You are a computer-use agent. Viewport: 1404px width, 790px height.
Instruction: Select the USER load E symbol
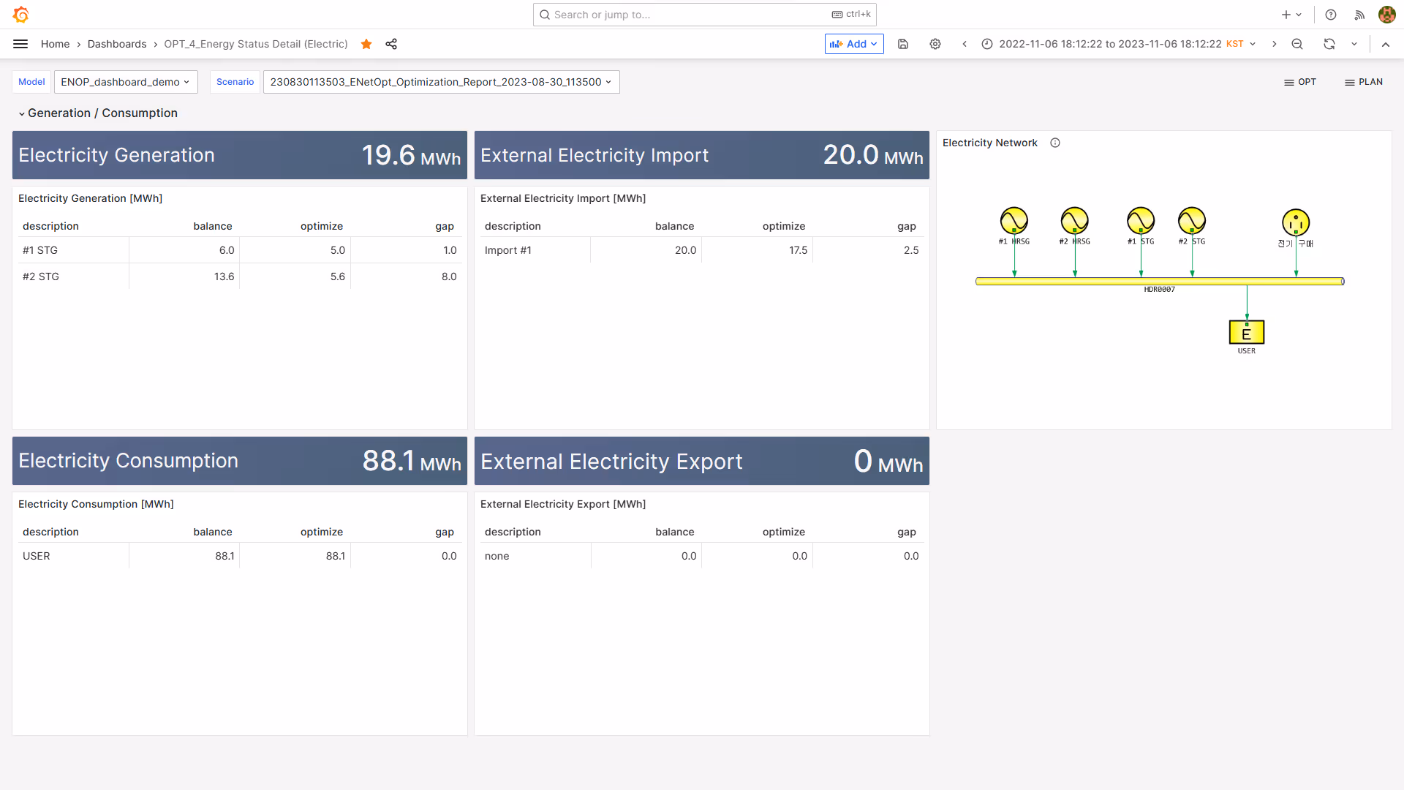1247,332
